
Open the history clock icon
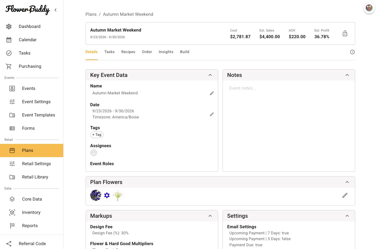(352, 52)
